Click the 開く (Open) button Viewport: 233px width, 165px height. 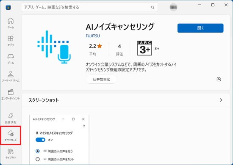[200, 28]
